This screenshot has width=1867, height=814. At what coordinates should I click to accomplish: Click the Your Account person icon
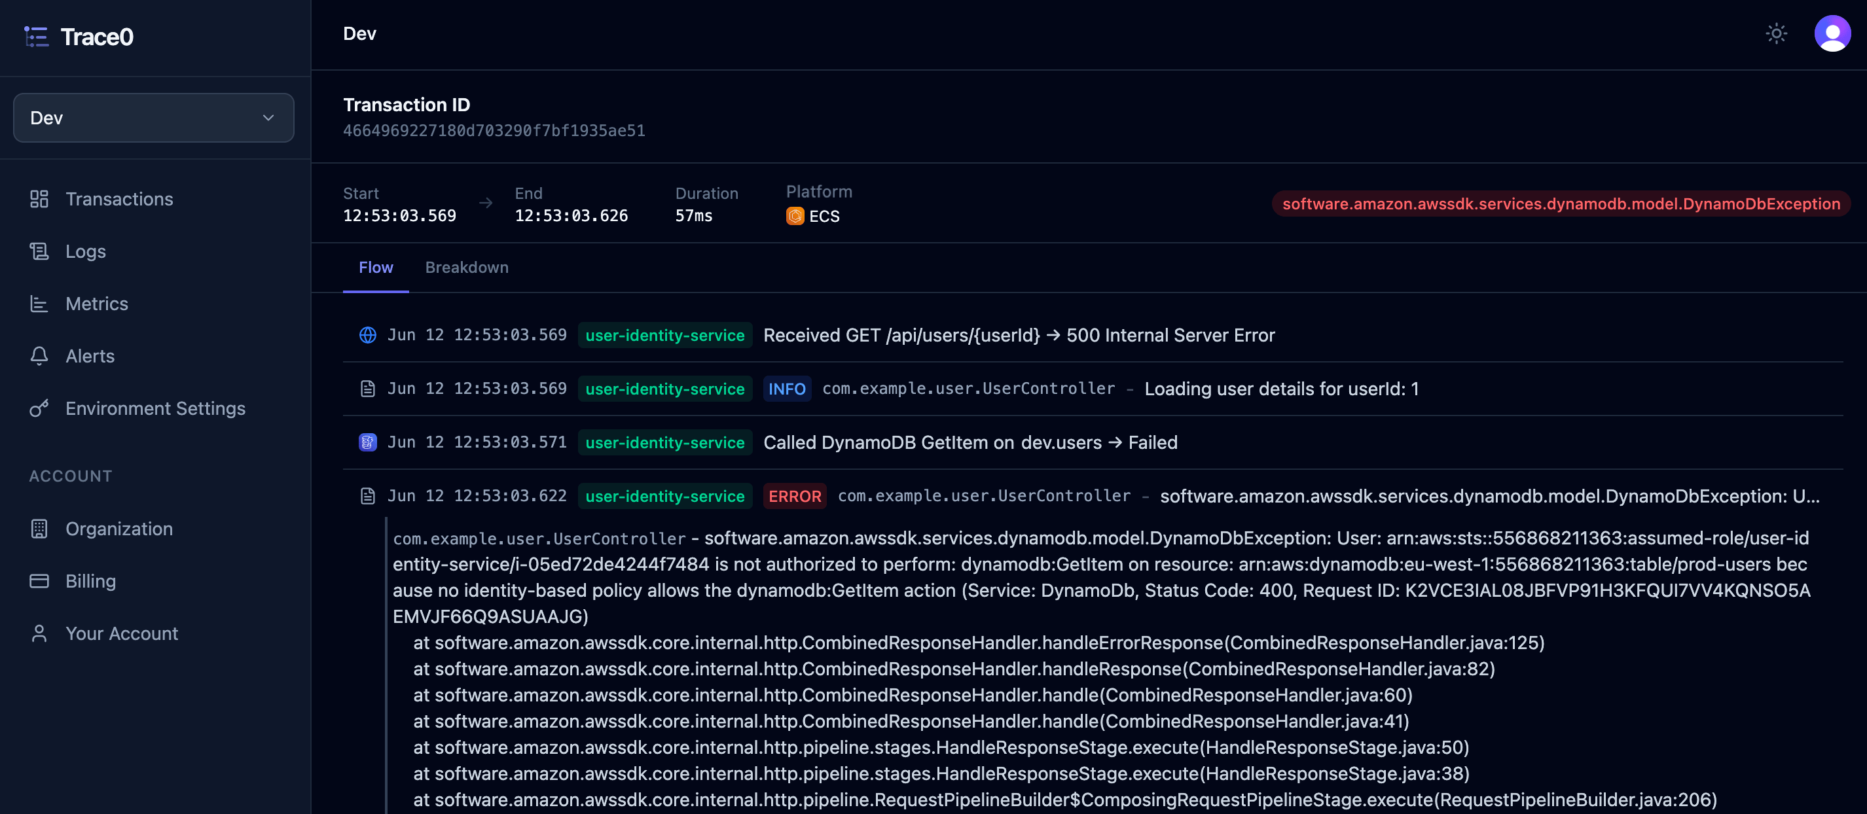click(x=39, y=633)
